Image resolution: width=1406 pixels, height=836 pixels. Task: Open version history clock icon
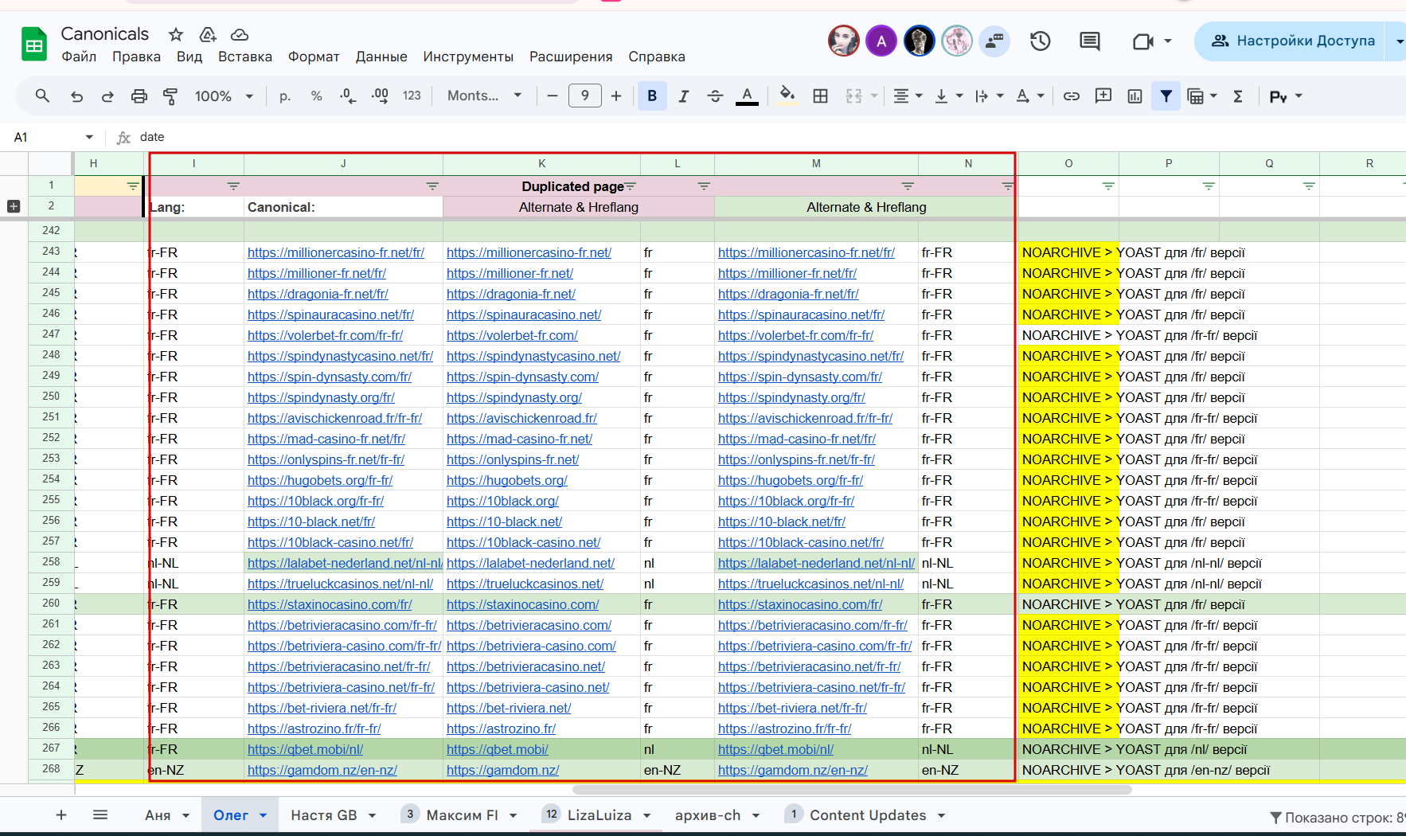1040,41
